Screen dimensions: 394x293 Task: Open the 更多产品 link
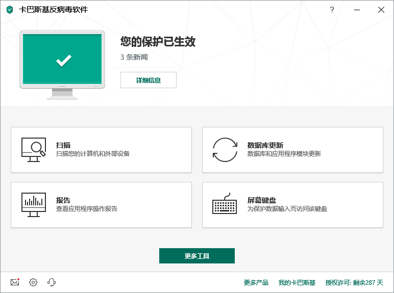coord(256,282)
